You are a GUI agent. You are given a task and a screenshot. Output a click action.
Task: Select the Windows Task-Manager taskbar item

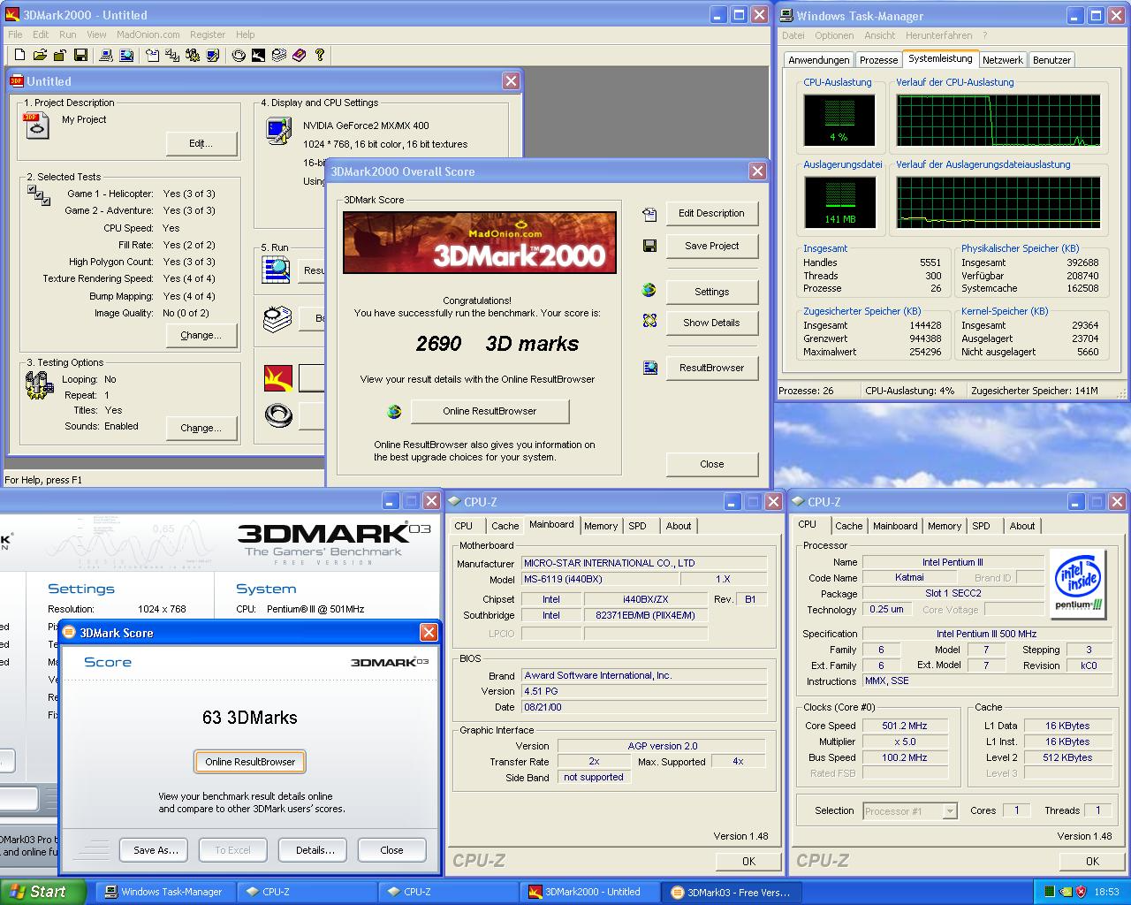(x=163, y=892)
